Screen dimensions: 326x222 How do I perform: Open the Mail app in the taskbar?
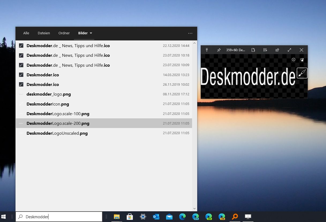tap(169, 217)
